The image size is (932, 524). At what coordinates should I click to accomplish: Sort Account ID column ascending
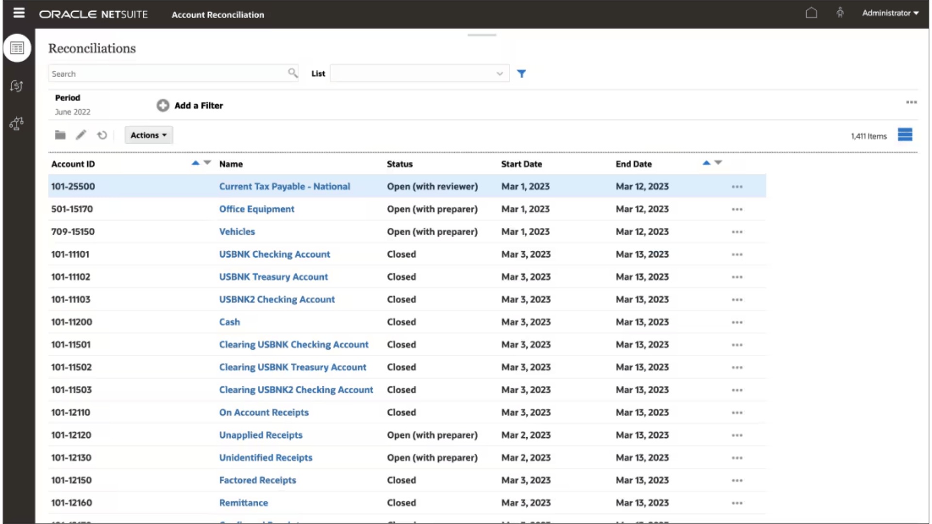[x=194, y=163]
